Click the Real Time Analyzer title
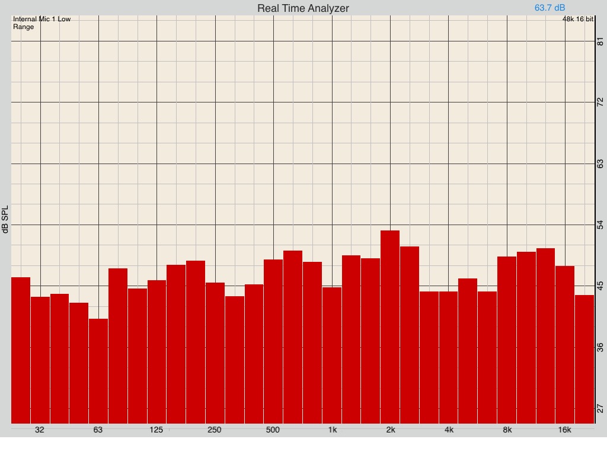 [x=303, y=8]
